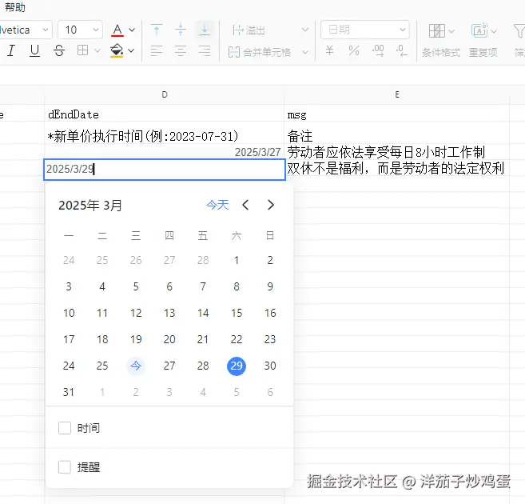Go to previous month in calendar
This screenshot has height=504, width=525.
(245, 205)
